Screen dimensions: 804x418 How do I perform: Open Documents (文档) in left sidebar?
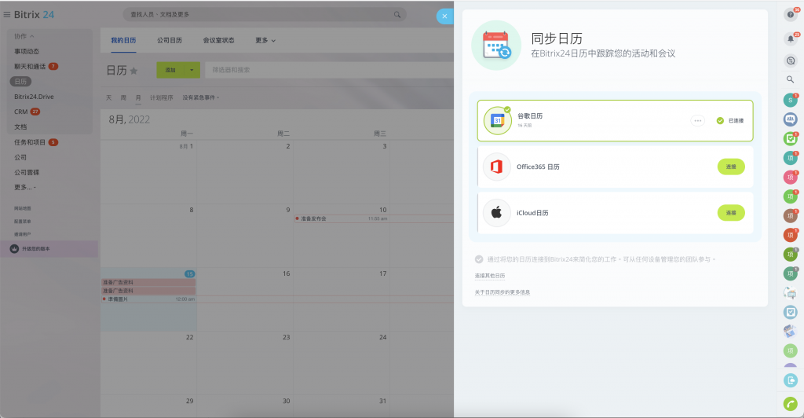tap(20, 126)
